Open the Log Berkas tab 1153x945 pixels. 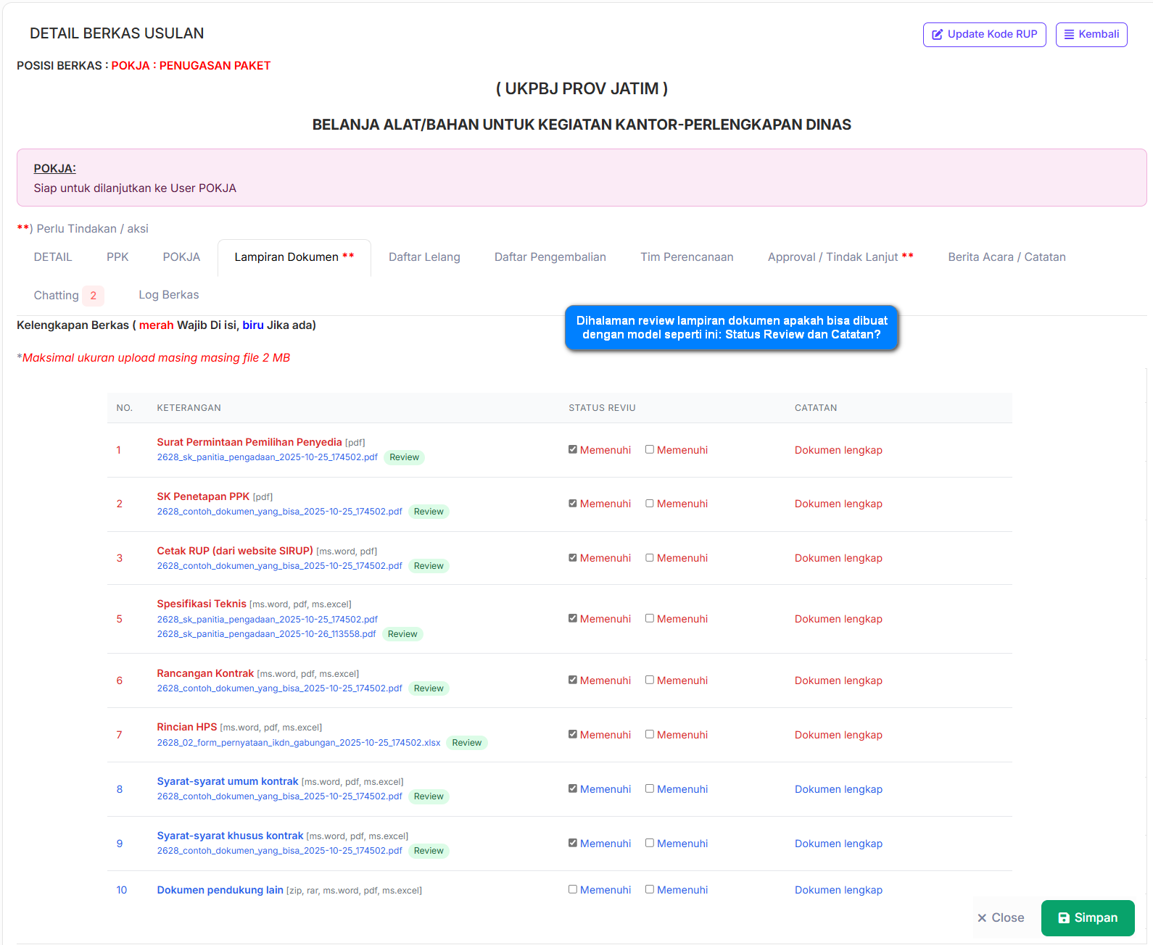tap(168, 295)
